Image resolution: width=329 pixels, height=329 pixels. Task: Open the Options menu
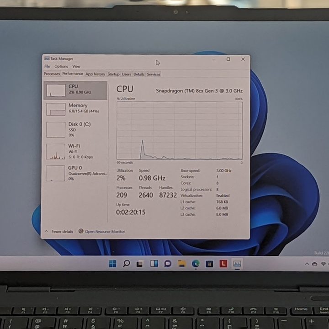click(x=61, y=66)
